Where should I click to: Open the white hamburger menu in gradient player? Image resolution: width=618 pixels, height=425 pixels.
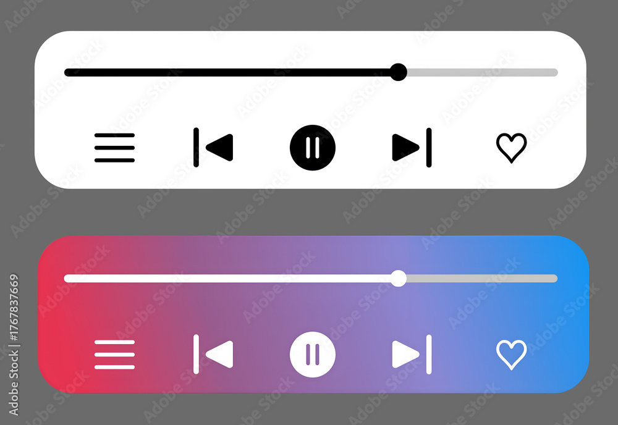tap(114, 355)
